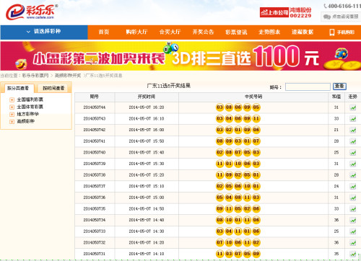This screenshot has width=361, height=261.
Task: Expand the 全国体育彩票 tree node
Action: (12, 107)
